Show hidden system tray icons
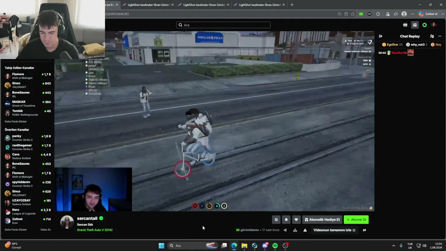The image size is (446, 251). click(x=394, y=246)
